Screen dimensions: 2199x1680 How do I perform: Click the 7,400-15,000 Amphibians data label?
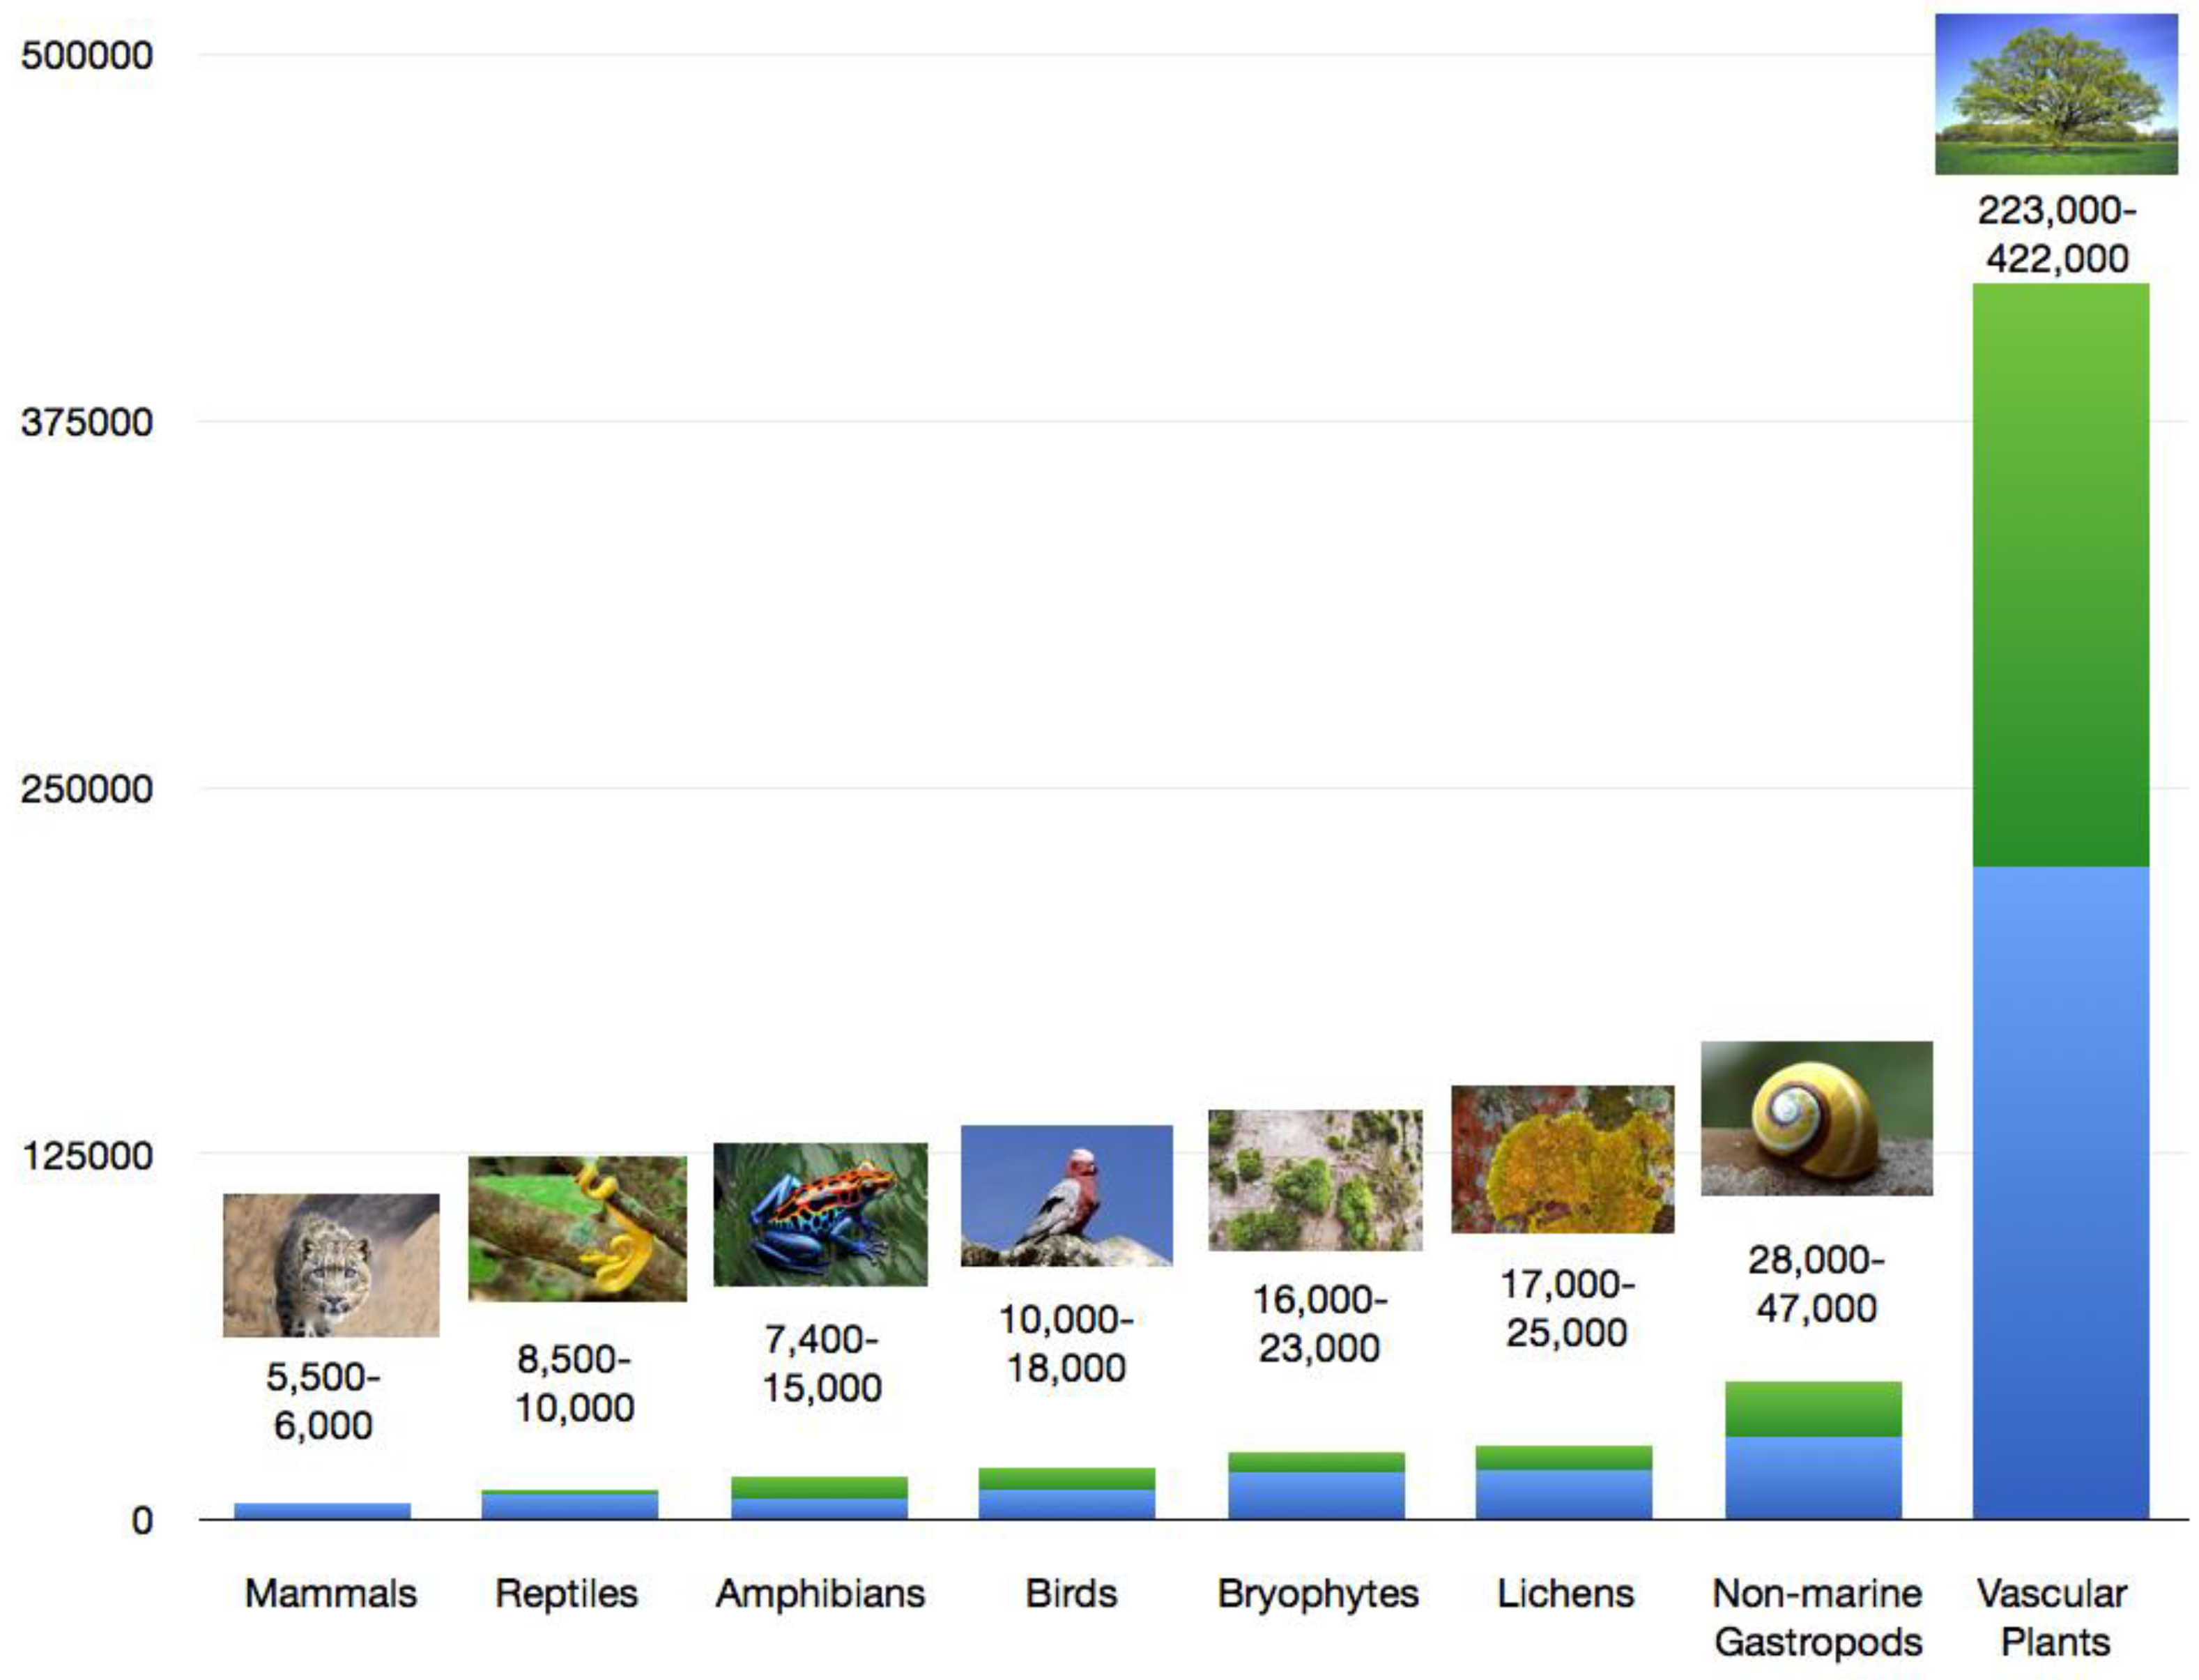click(x=821, y=1363)
